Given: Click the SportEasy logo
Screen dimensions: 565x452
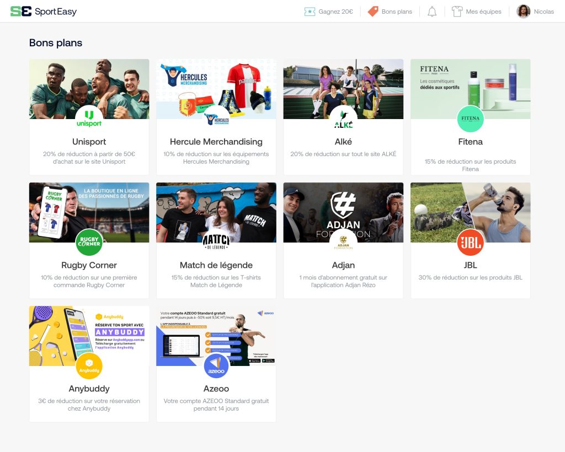Looking at the screenshot, I should [44, 12].
